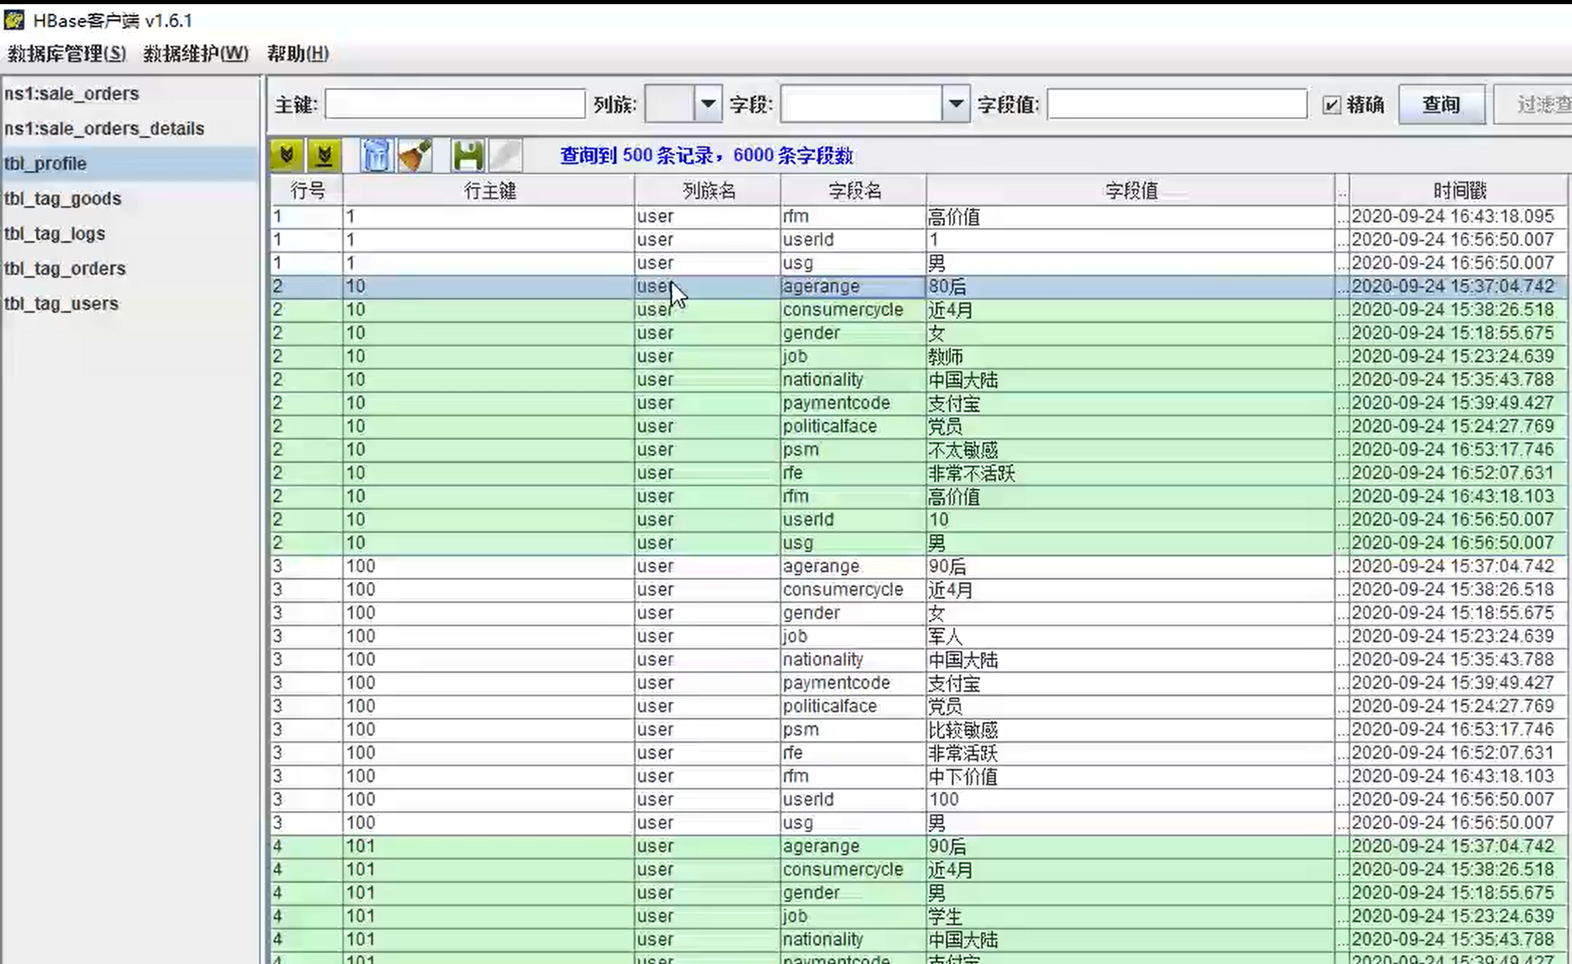1572x964 pixels.
Task: Toggle the 精确 exact-match checkbox
Action: point(1332,105)
